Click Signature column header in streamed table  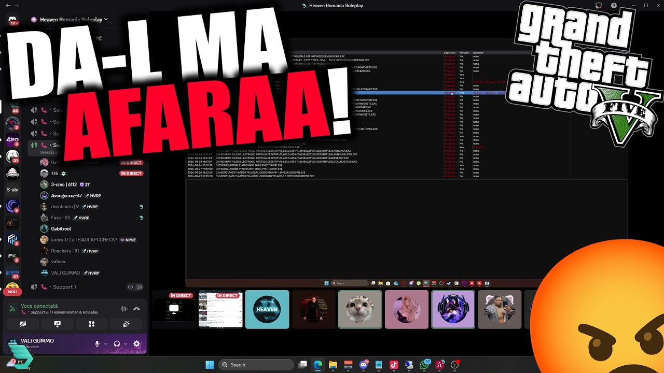pos(449,52)
